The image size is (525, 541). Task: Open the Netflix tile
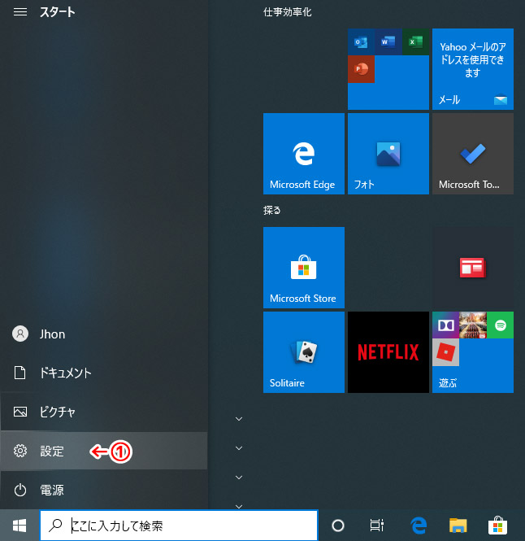pyautogui.click(x=388, y=352)
